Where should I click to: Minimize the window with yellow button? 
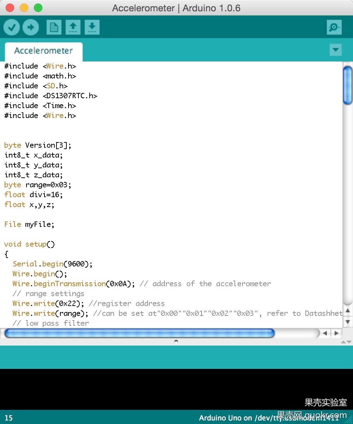pyautogui.click(x=24, y=8)
